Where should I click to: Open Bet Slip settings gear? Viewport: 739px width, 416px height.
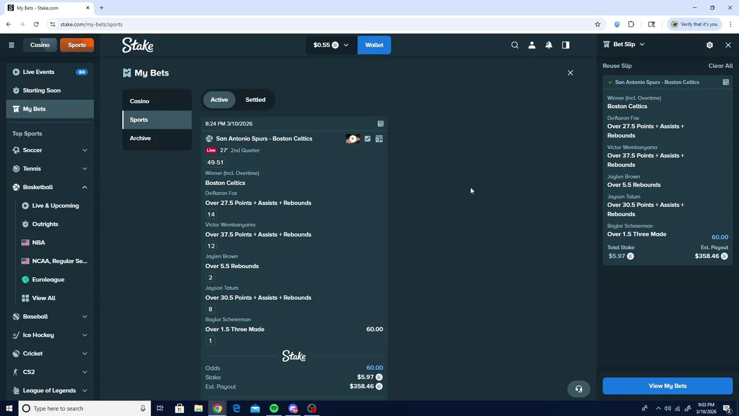pos(710,45)
